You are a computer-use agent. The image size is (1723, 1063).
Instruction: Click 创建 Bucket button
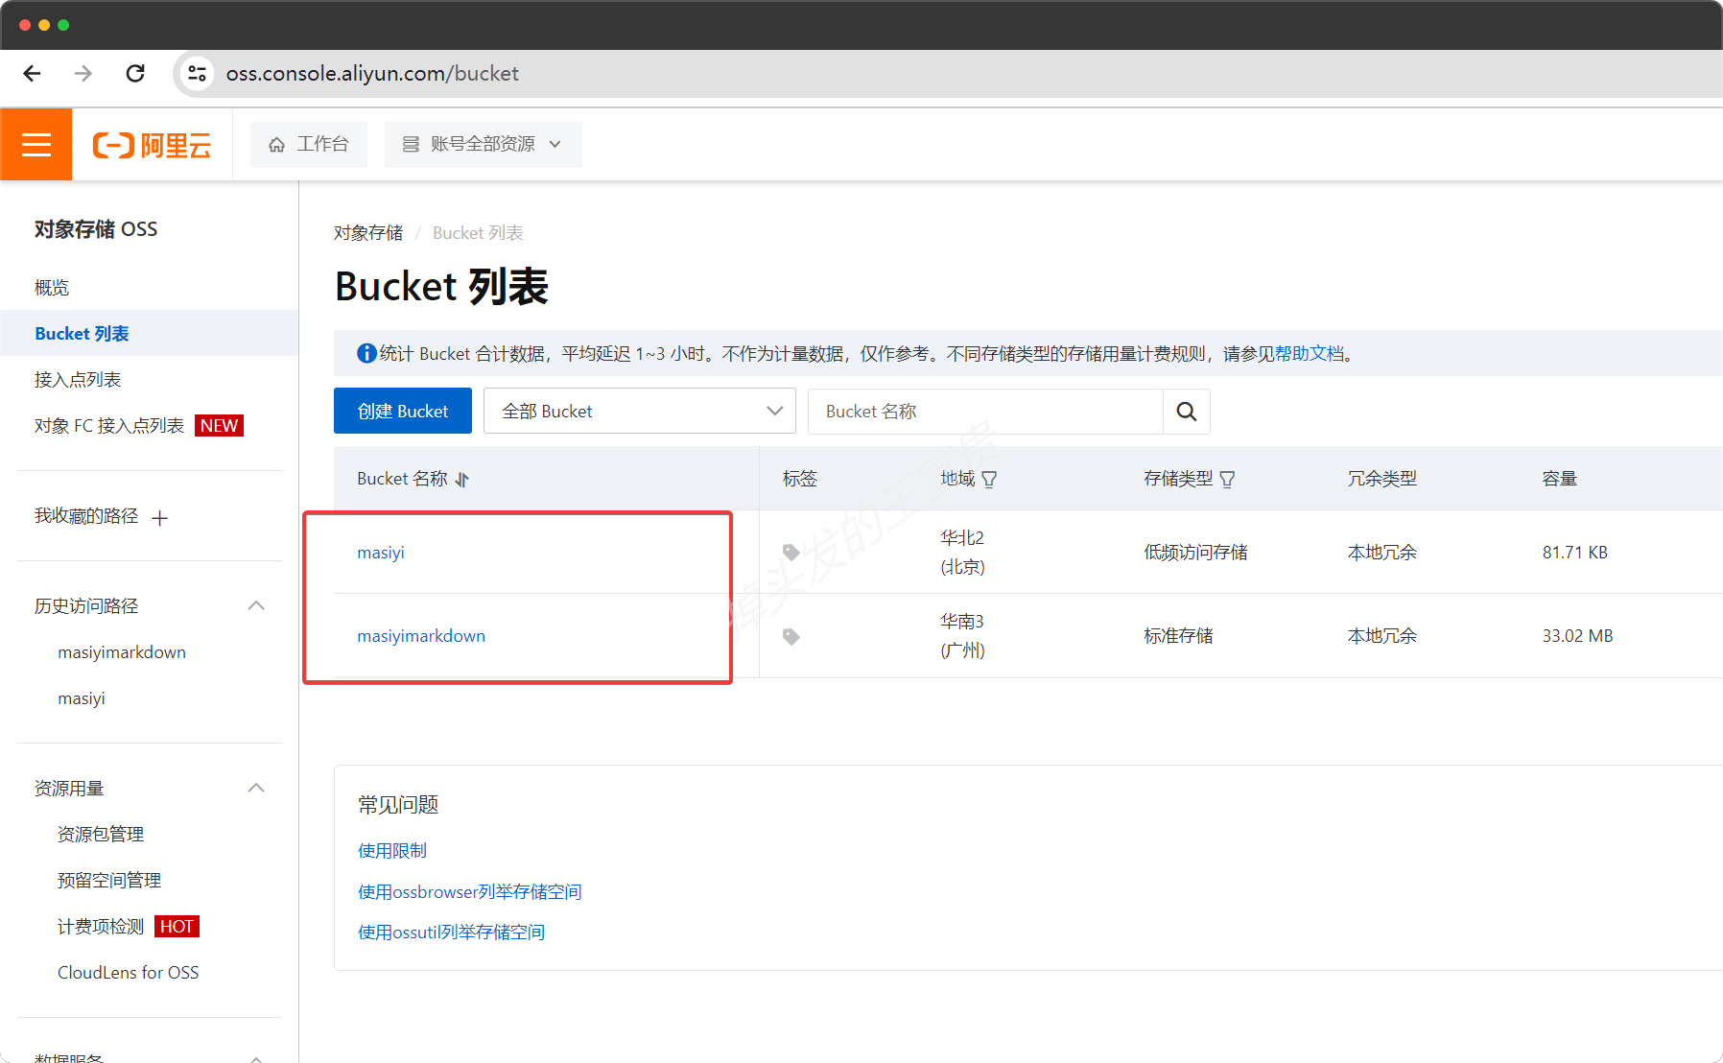coord(403,412)
